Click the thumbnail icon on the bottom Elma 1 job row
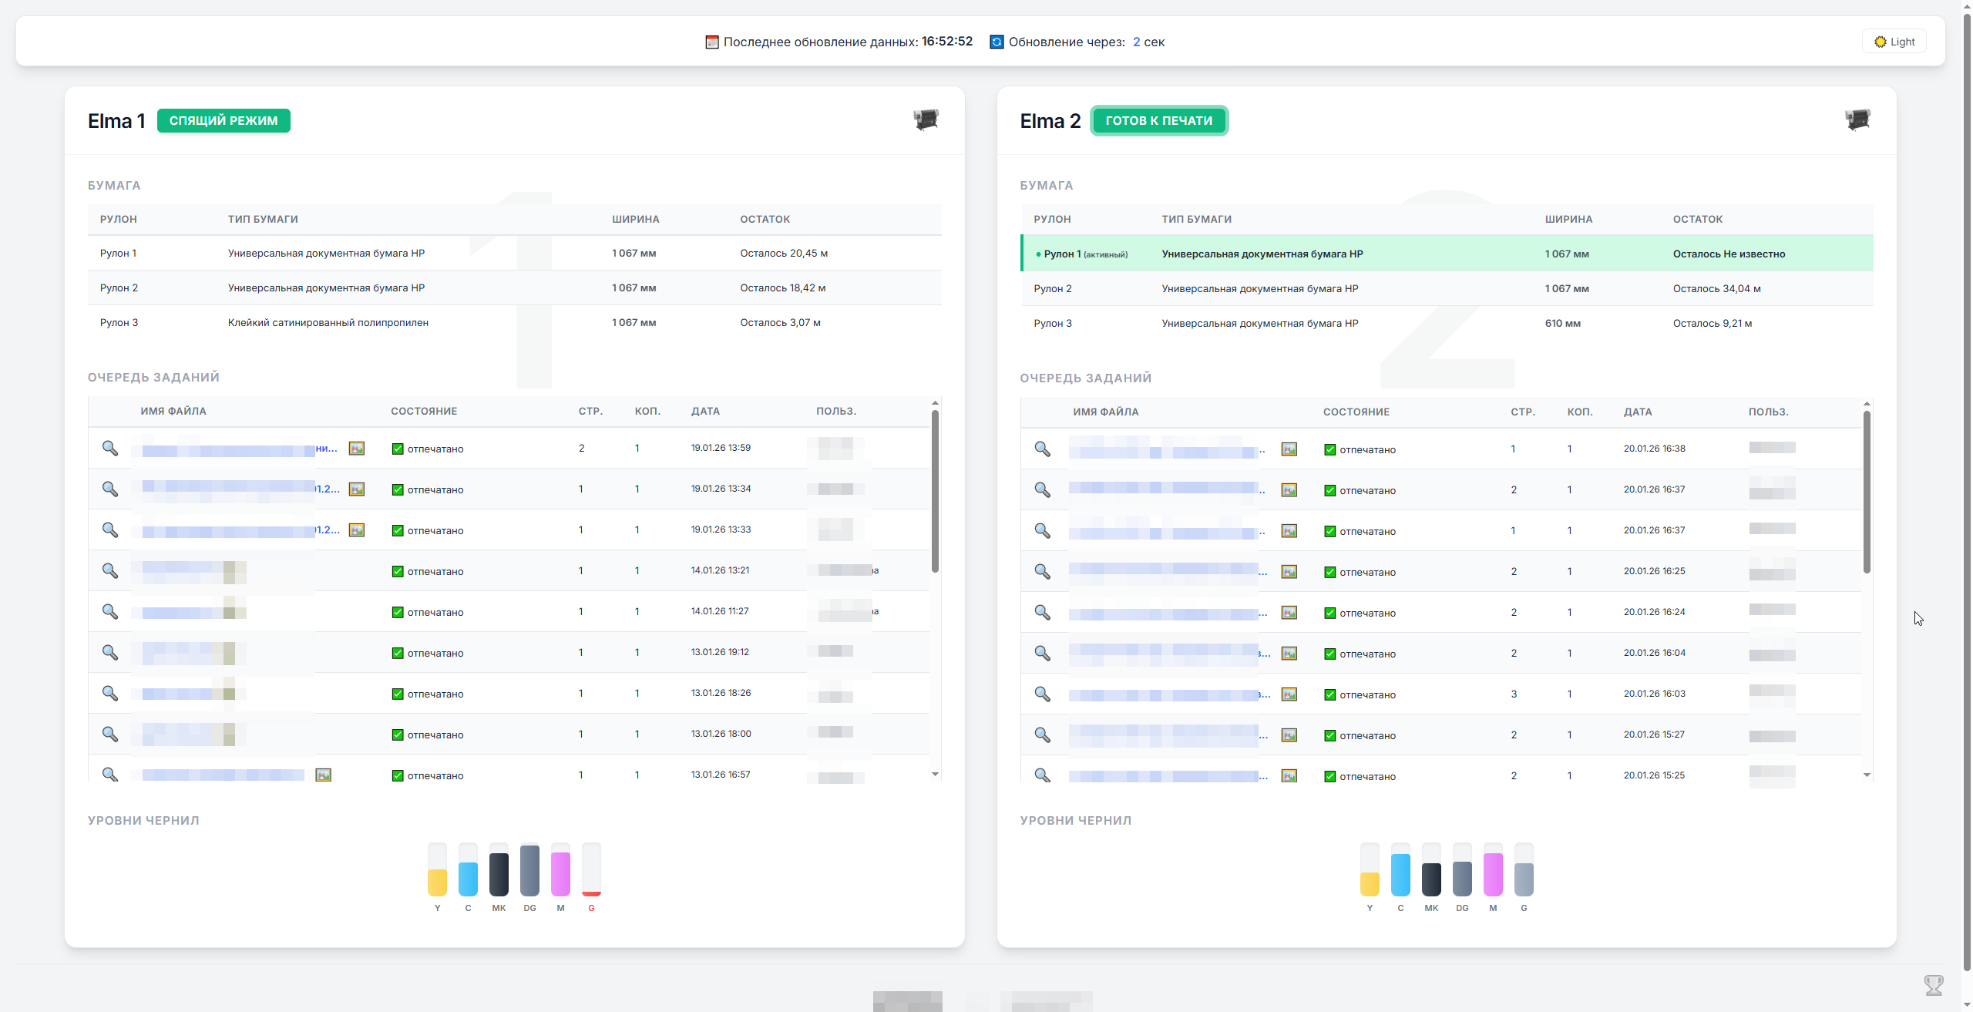The image size is (1973, 1012). click(x=323, y=775)
